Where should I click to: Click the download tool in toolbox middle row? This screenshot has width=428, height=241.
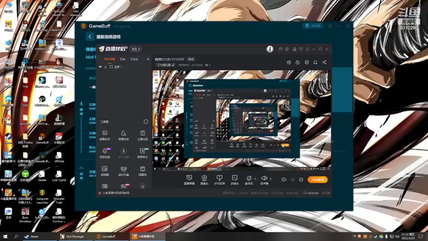tap(124, 153)
